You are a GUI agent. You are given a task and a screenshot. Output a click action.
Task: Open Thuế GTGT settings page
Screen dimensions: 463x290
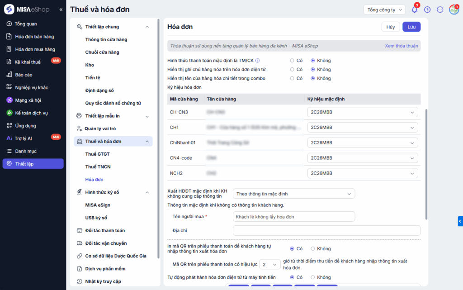(x=97, y=154)
